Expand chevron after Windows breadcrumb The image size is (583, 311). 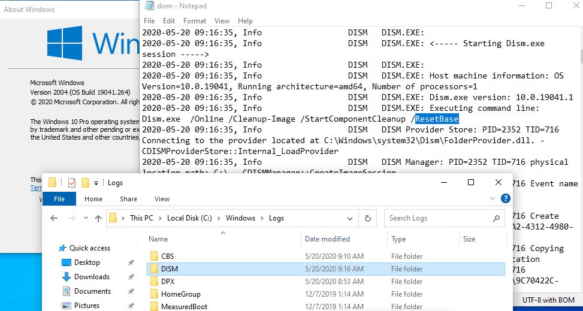(262, 218)
